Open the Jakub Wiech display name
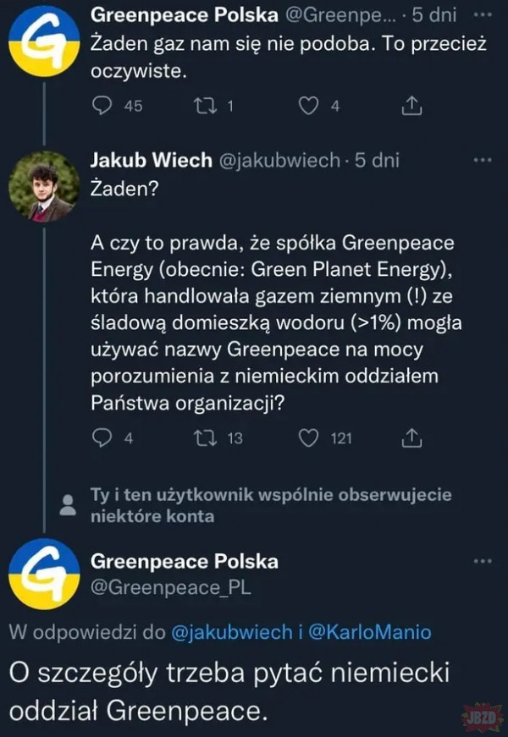The height and width of the screenshot is (737, 508). [151, 160]
